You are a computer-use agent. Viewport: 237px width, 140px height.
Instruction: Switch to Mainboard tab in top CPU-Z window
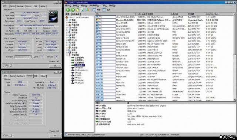(x=20, y=6)
